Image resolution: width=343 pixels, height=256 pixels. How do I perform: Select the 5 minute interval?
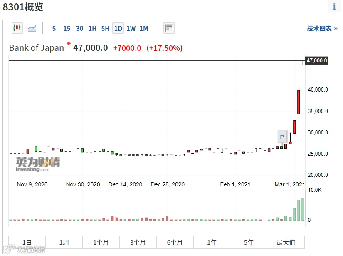coord(54,28)
